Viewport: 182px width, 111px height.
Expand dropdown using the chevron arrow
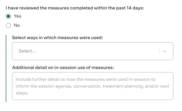tap(165, 51)
